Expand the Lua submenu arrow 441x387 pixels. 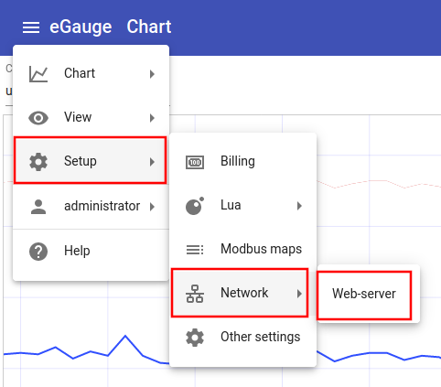click(x=299, y=206)
